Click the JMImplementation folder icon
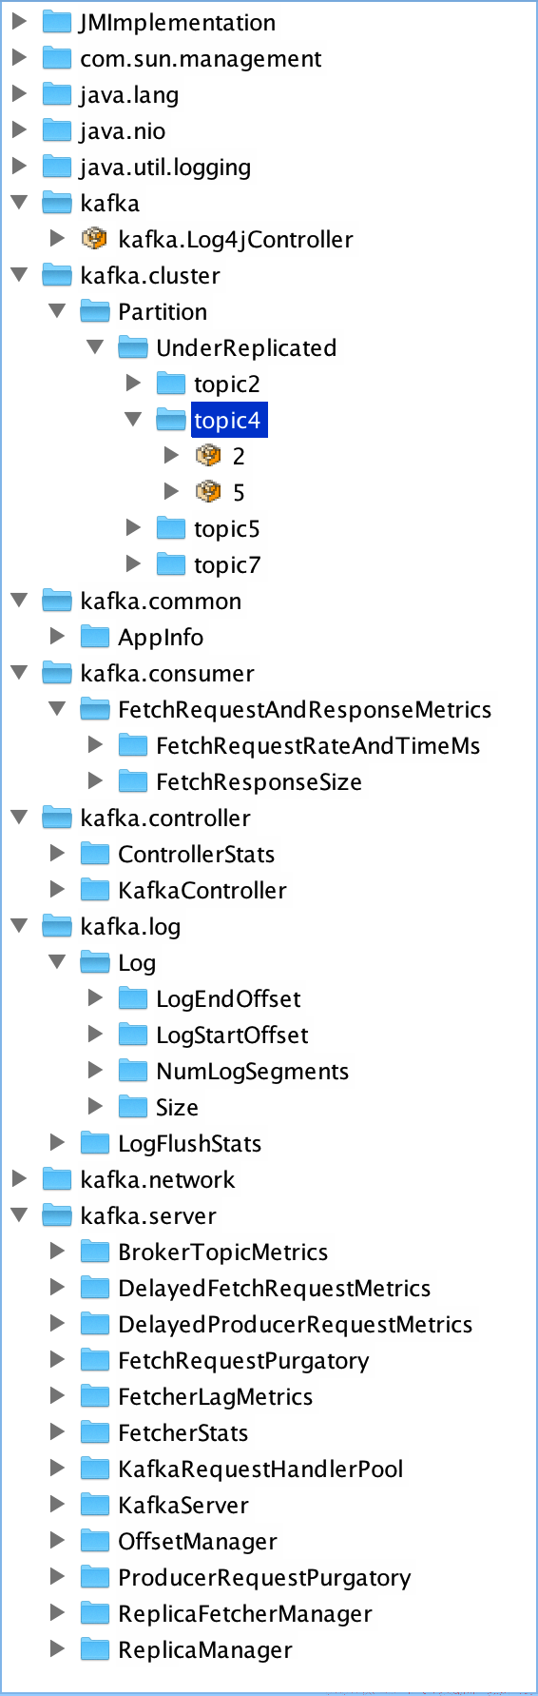The height and width of the screenshot is (1696, 538). [57, 22]
